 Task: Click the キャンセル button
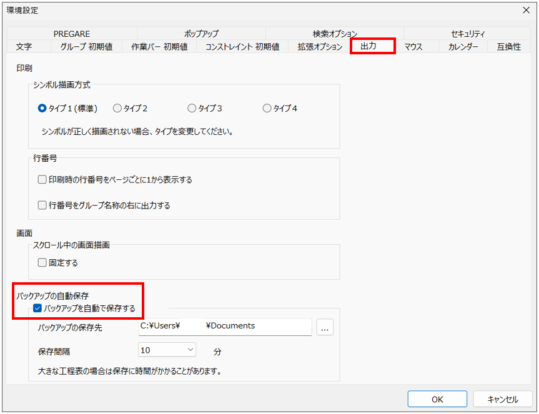tap(503, 399)
